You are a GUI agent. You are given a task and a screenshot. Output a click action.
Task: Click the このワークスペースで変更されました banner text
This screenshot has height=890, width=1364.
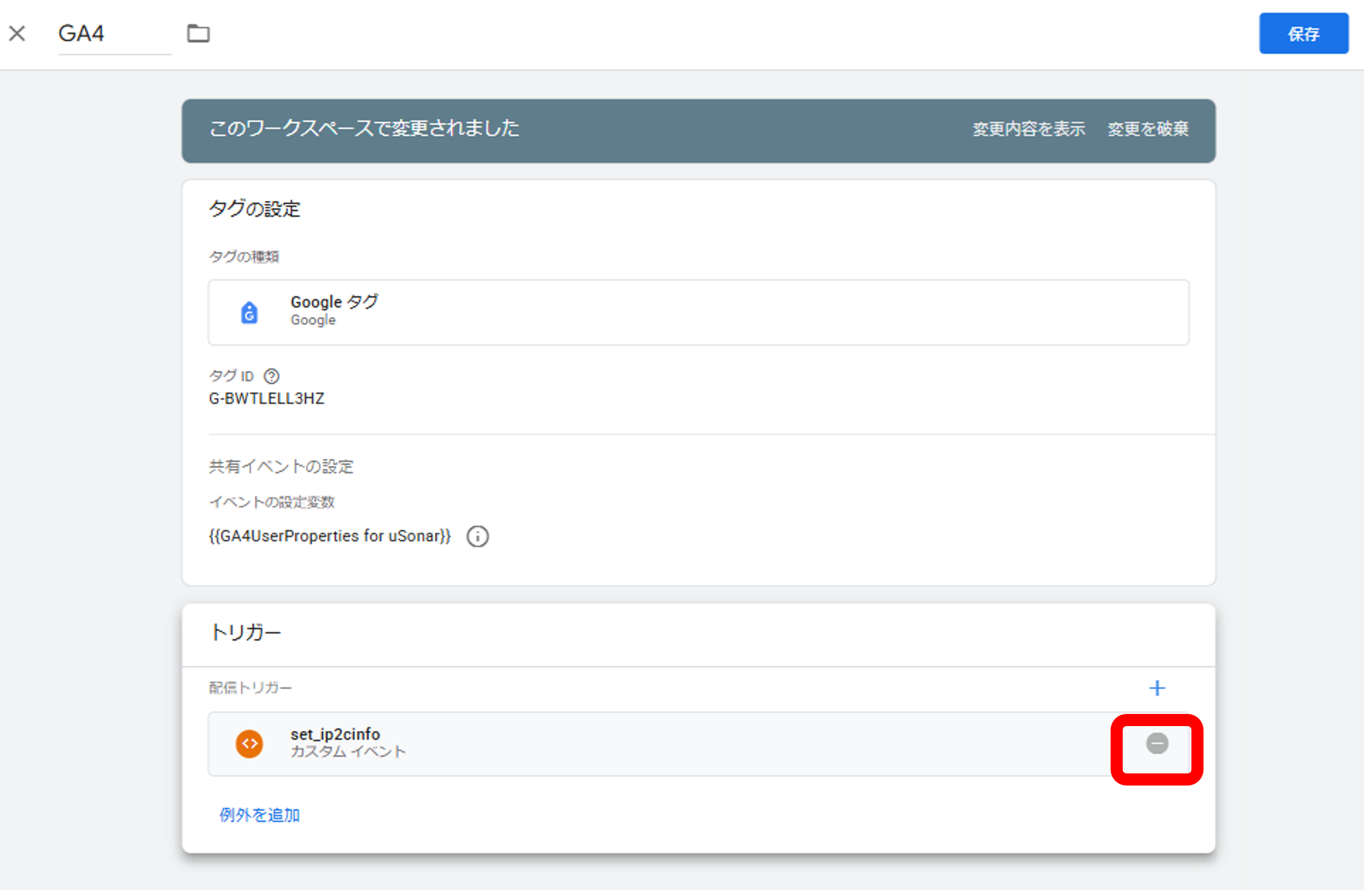[364, 128]
